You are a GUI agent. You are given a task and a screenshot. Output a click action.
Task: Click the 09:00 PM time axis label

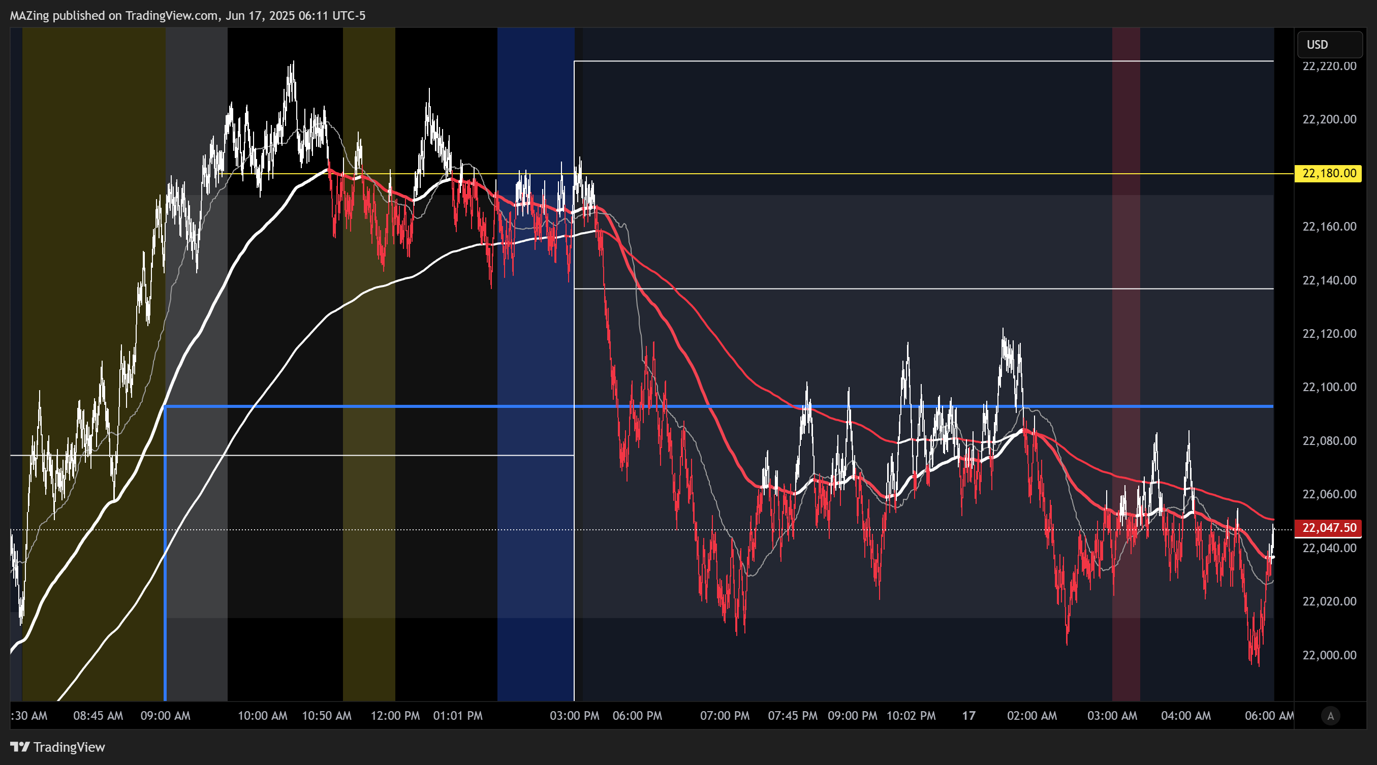853,716
